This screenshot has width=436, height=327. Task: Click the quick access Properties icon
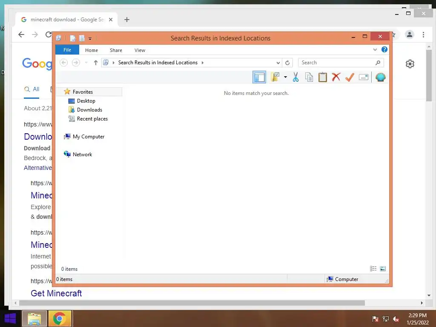point(72,38)
